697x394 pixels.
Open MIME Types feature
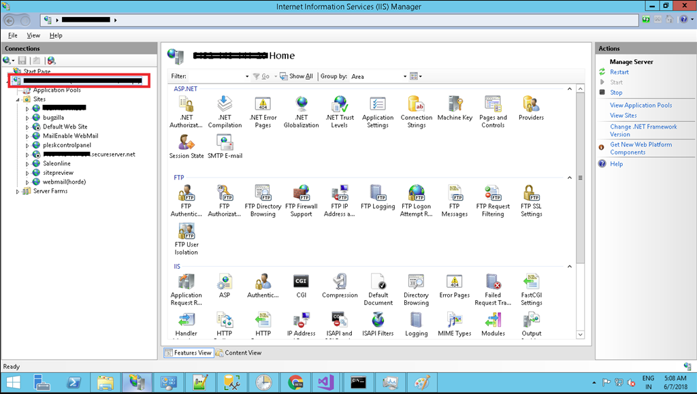(455, 325)
